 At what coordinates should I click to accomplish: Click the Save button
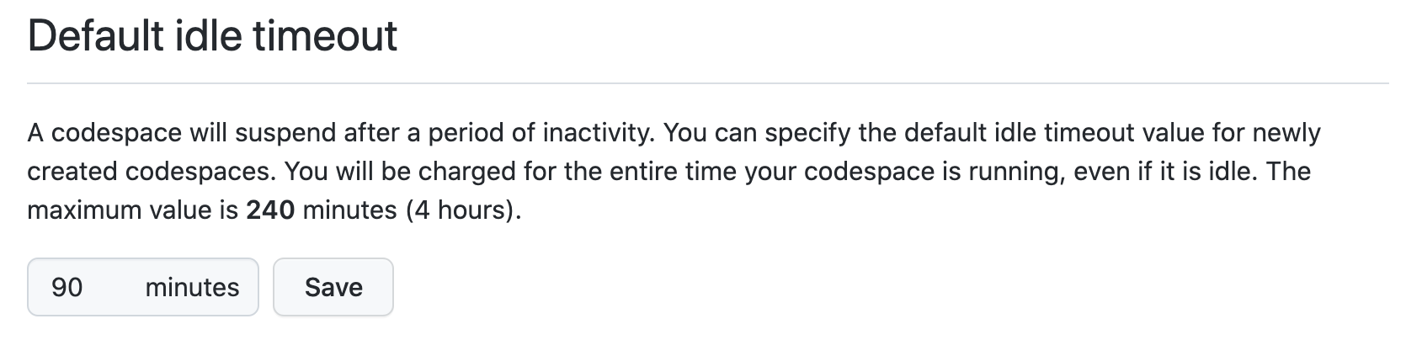point(333,287)
